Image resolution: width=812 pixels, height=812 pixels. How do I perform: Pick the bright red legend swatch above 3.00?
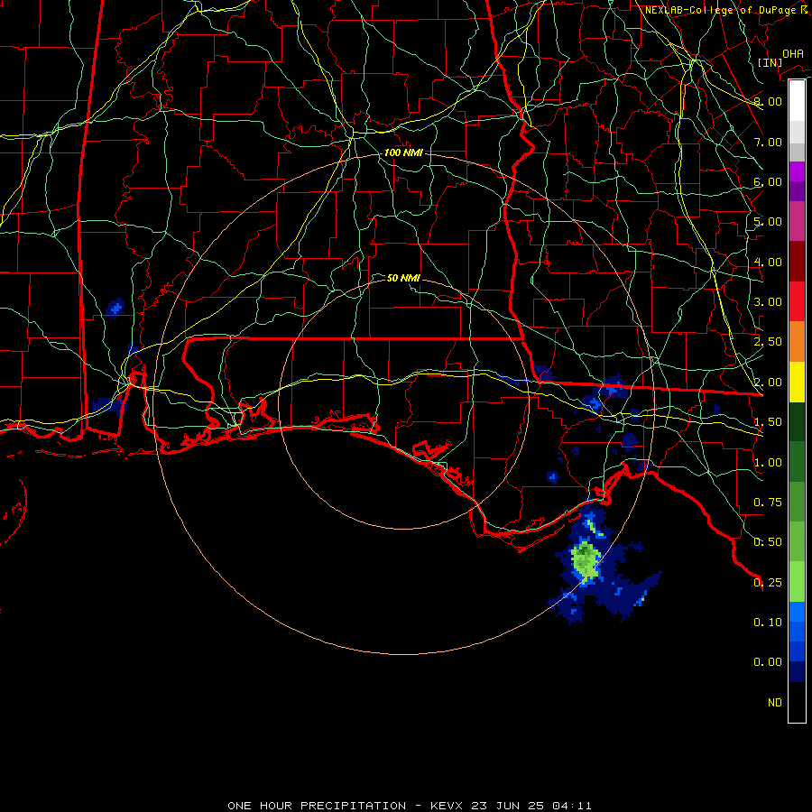tap(797, 301)
